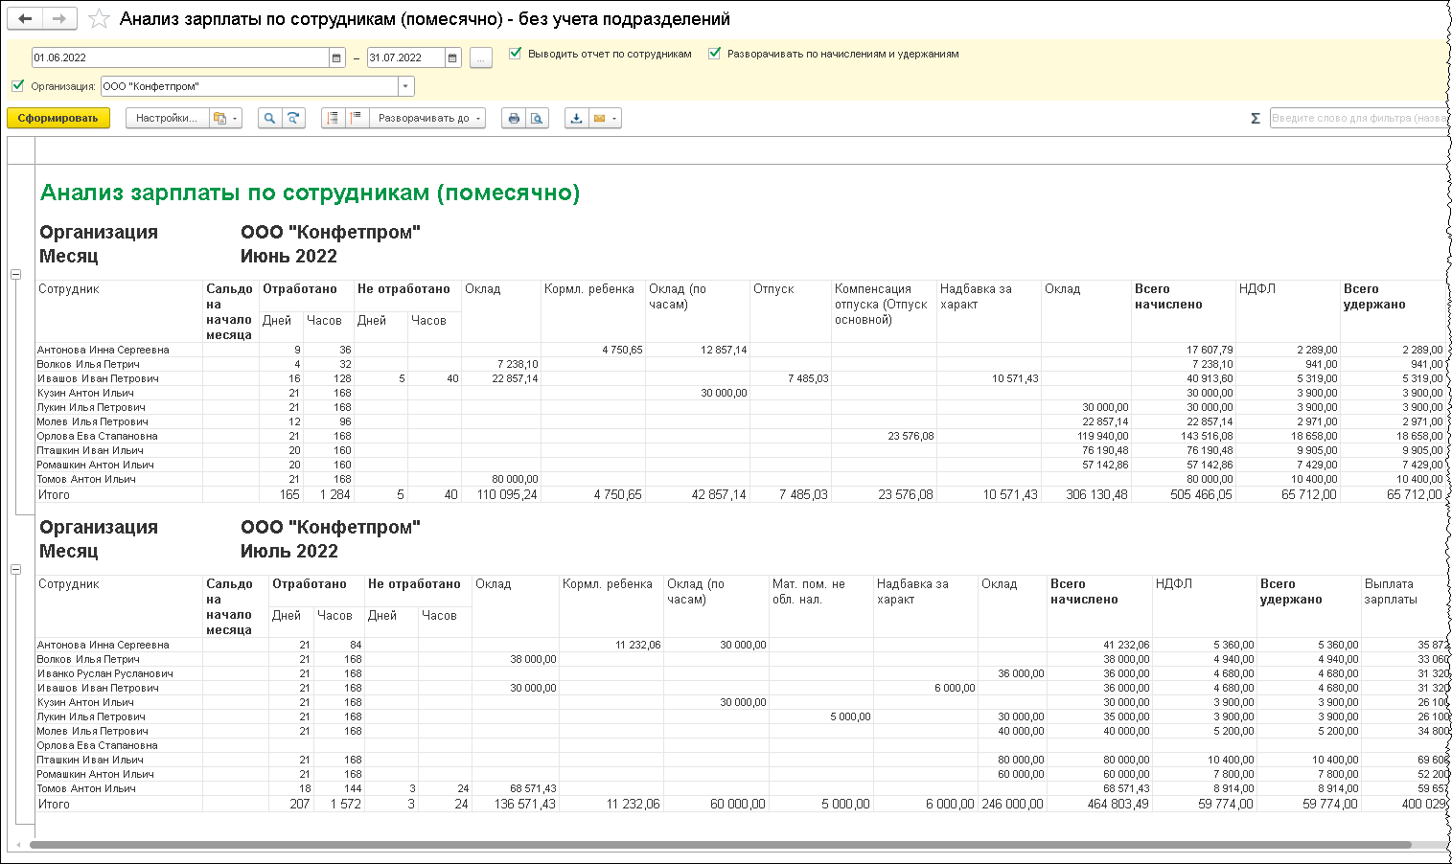1452x864 pixels.
Task: Go forward with the right arrow button
Action: point(59,19)
